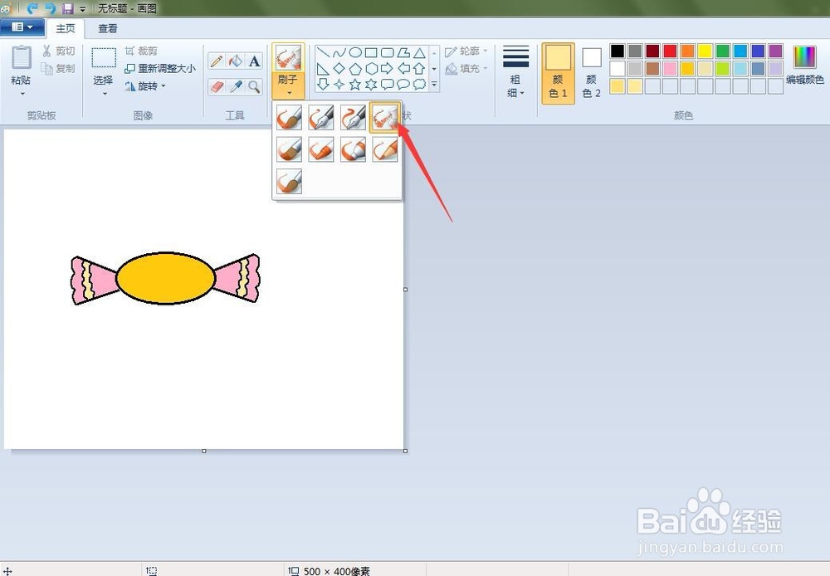Pick the Polygon shape
830x576 pixels.
[x=403, y=52]
